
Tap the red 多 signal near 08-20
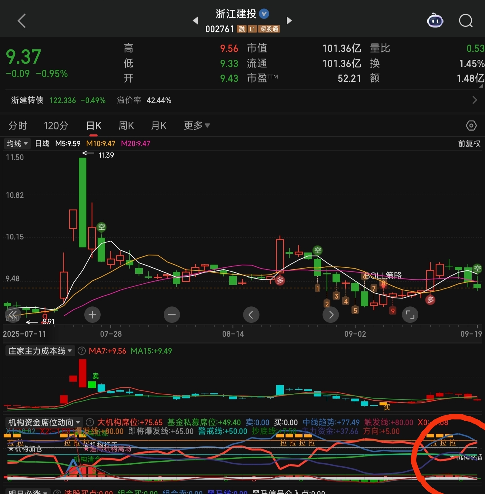pyautogui.click(x=280, y=280)
